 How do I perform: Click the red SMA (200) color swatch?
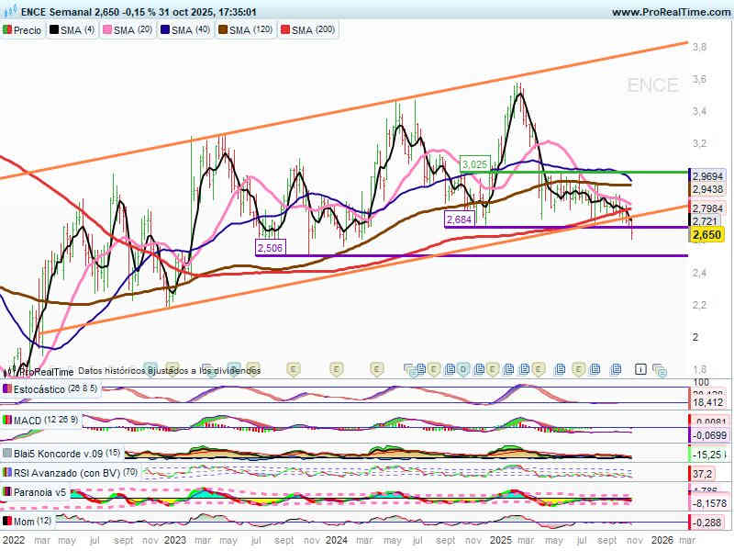[296, 30]
